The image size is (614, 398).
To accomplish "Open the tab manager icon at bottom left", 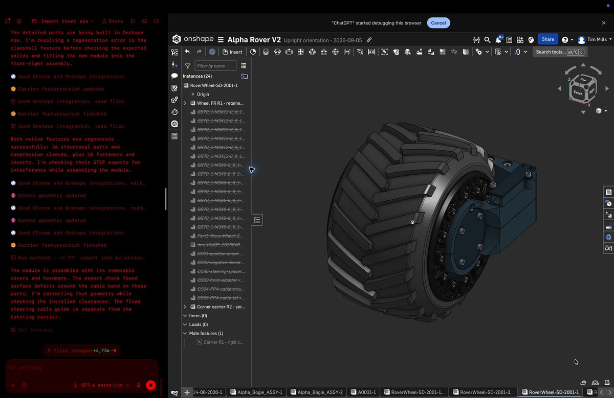I will pos(174,393).
